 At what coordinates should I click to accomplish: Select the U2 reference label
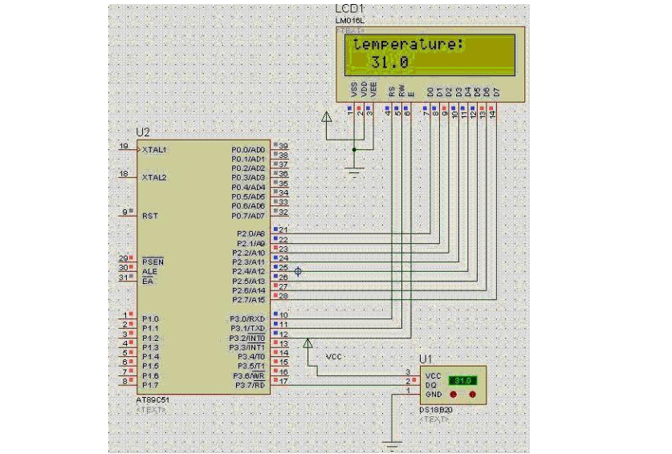coord(143,132)
